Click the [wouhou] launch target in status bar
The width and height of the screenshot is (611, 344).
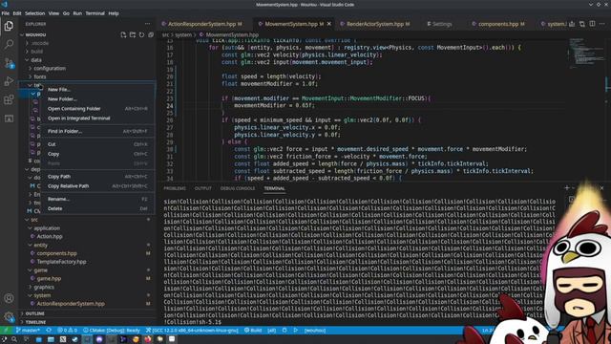(x=315, y=330)
